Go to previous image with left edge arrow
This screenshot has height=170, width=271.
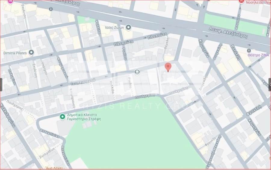(x=1, y=85)
